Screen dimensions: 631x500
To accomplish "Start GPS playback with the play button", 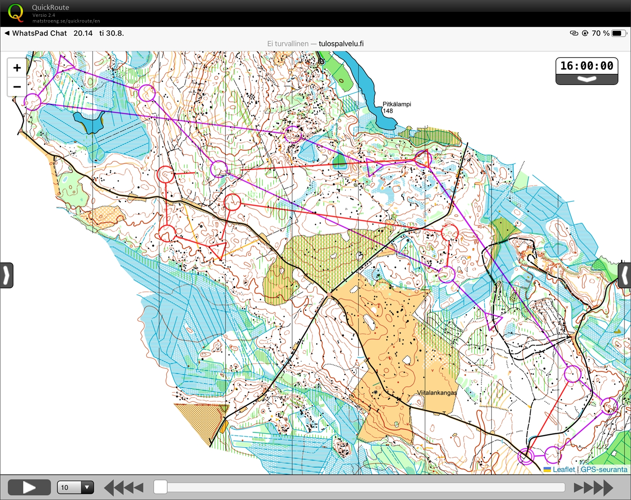I will [x=29, y=487].
